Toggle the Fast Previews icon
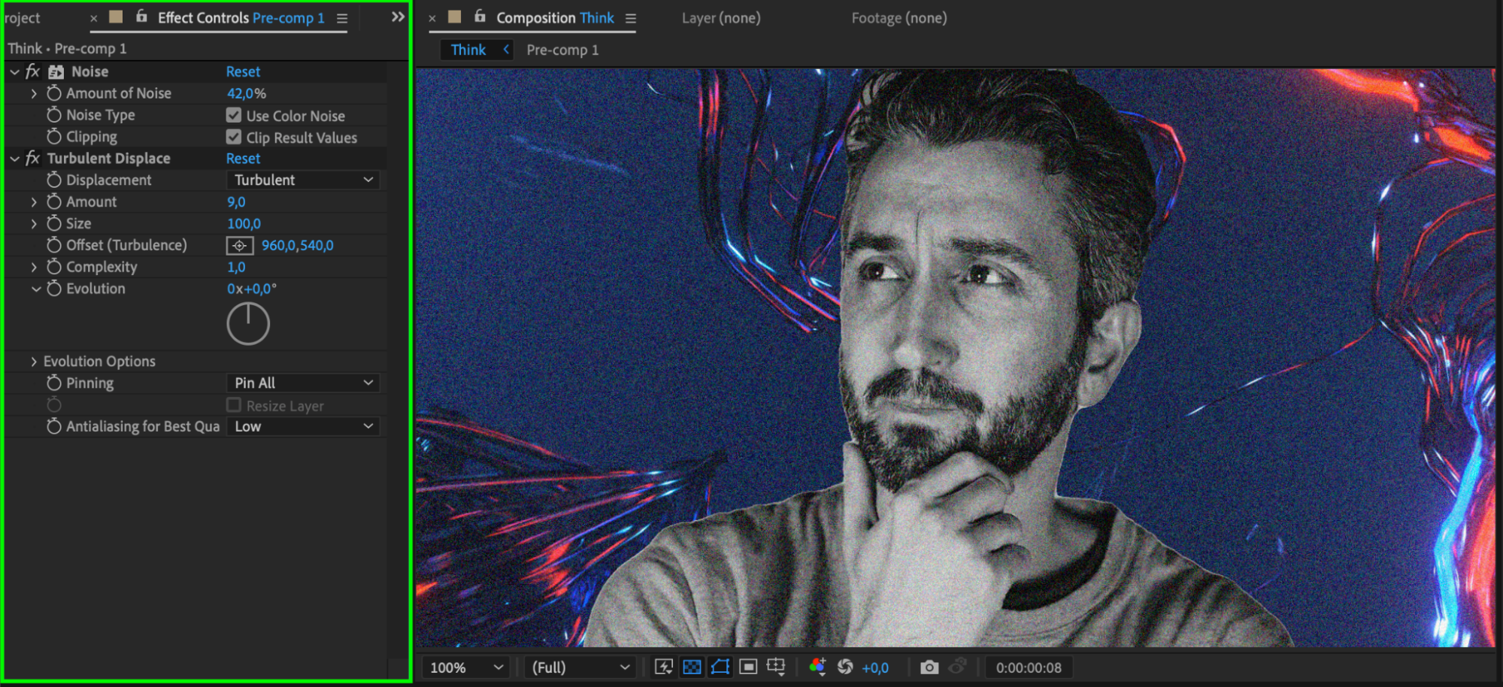The width and height of the screenshot is (1503, 687). click(663, 667)
